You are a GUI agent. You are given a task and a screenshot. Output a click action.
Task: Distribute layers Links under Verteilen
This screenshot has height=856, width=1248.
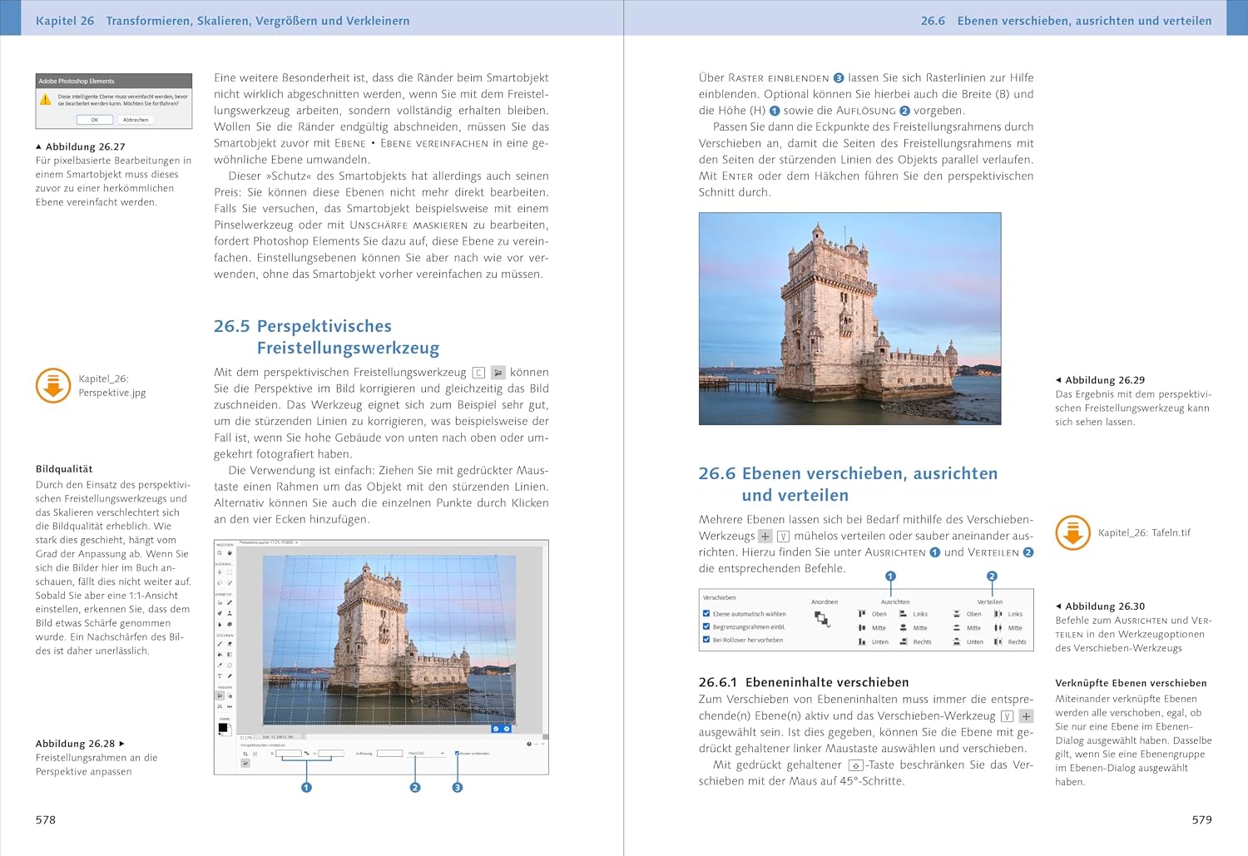pyautogui.click(x=1008, y=614)
